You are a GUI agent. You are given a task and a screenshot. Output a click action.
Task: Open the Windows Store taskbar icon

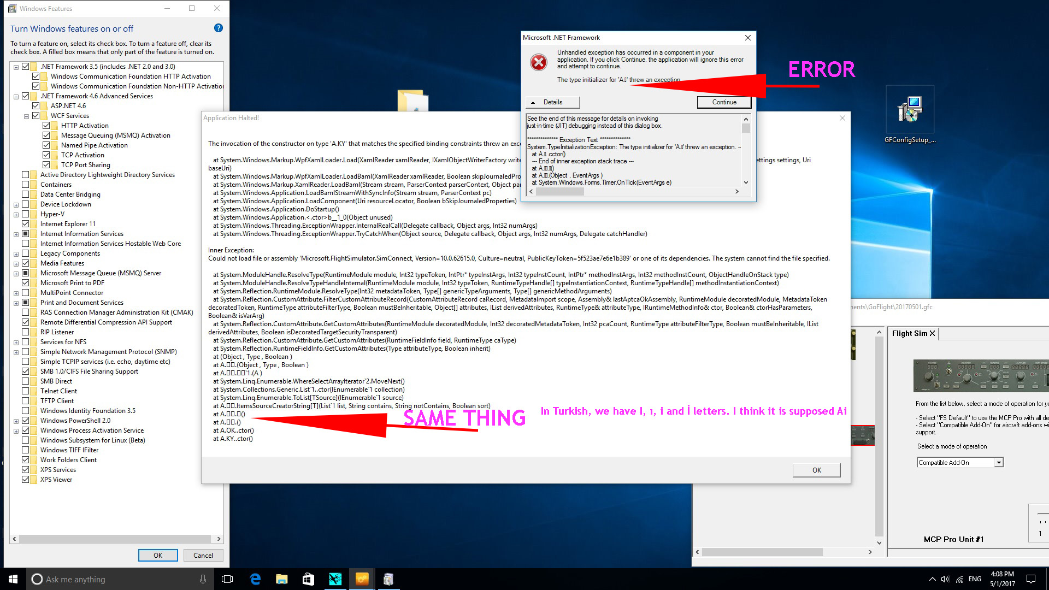tap(308, 579)
